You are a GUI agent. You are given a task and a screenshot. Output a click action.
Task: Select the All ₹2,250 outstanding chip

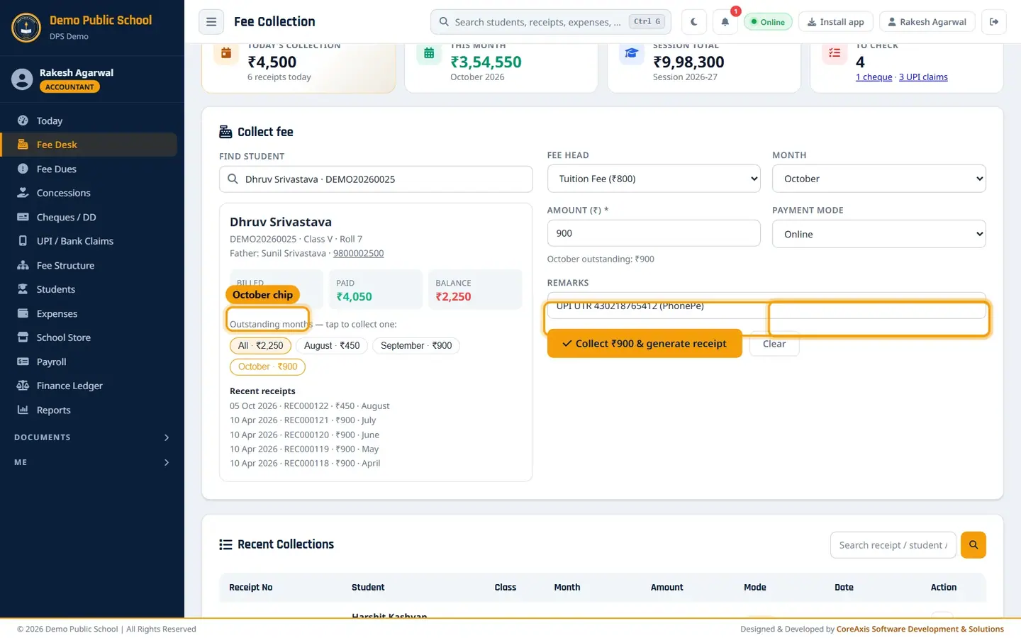point(260,345)
